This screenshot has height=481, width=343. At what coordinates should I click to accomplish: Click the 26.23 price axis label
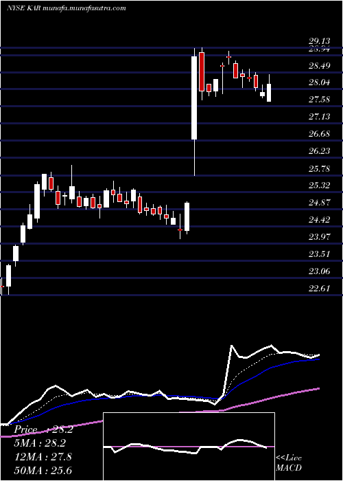[x=319, y=151]
